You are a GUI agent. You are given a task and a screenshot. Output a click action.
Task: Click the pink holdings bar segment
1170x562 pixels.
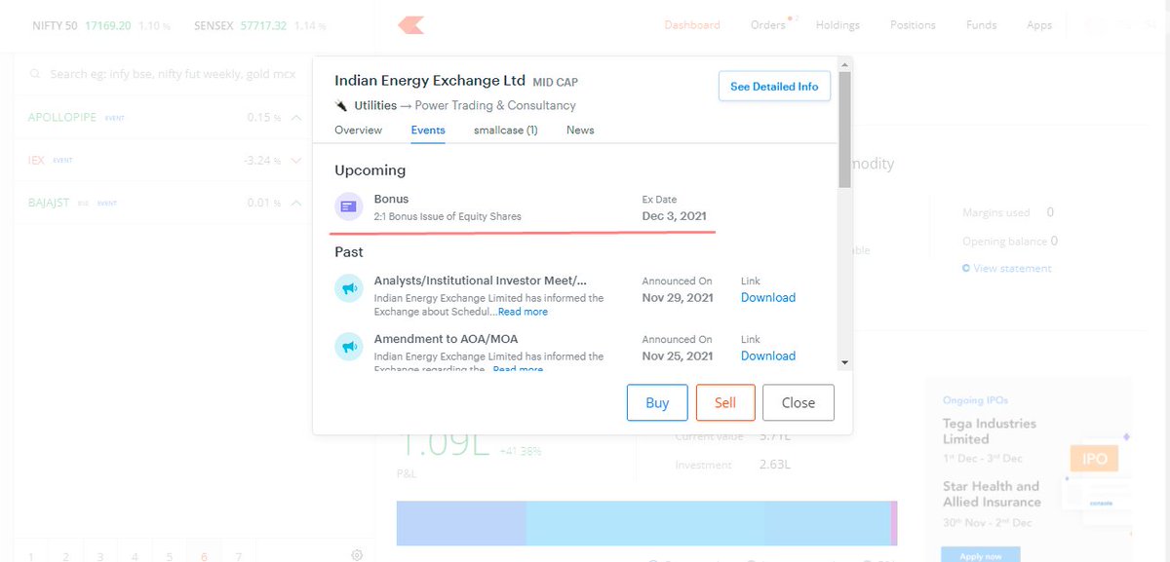point(893,523)
